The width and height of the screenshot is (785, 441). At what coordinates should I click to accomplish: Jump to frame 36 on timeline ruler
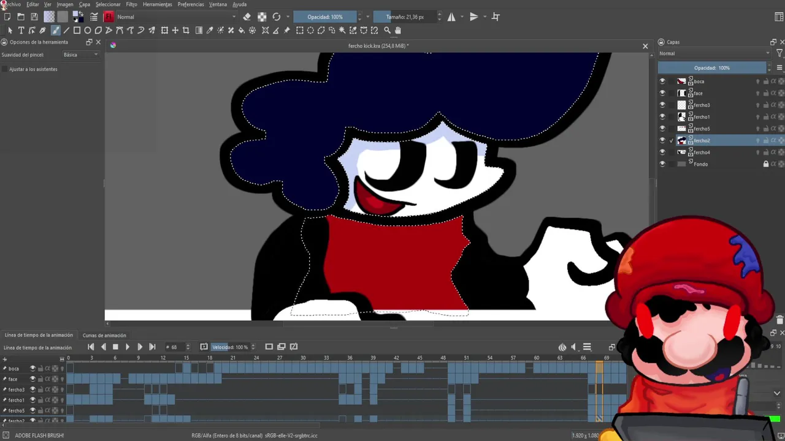tap(350, 358)
